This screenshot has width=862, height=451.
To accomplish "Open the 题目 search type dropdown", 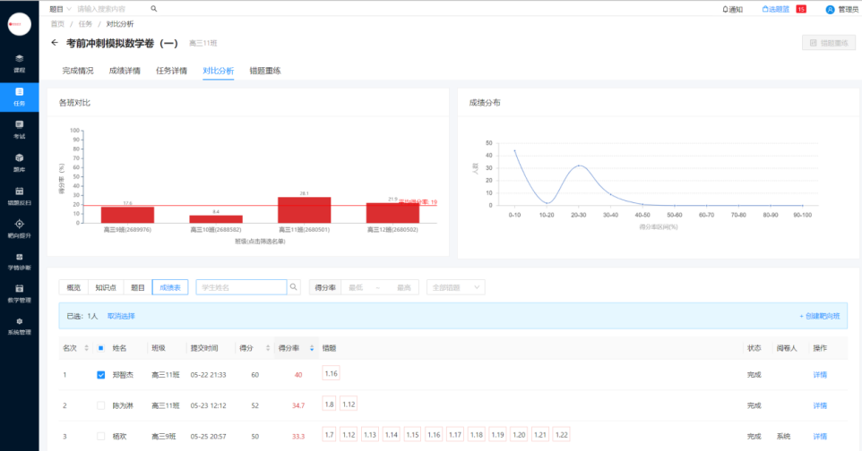I will pos(60,9).
